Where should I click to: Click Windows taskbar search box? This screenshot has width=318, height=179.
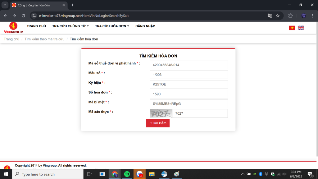pos(48,174)
